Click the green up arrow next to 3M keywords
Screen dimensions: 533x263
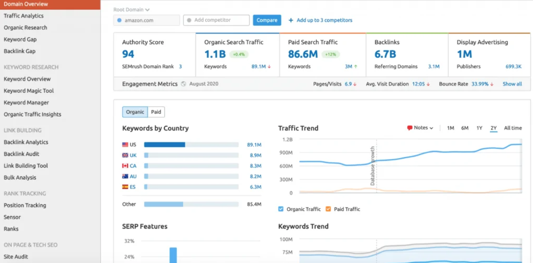[x=355, y=66]
